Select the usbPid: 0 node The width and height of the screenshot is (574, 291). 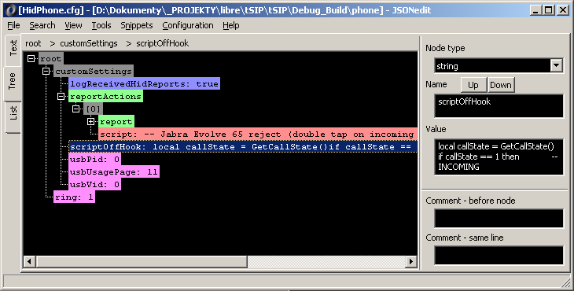click(95, 159)
